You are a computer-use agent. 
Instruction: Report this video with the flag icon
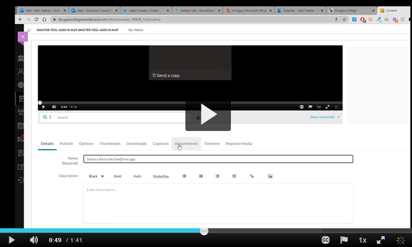click(x=344, y=240)
